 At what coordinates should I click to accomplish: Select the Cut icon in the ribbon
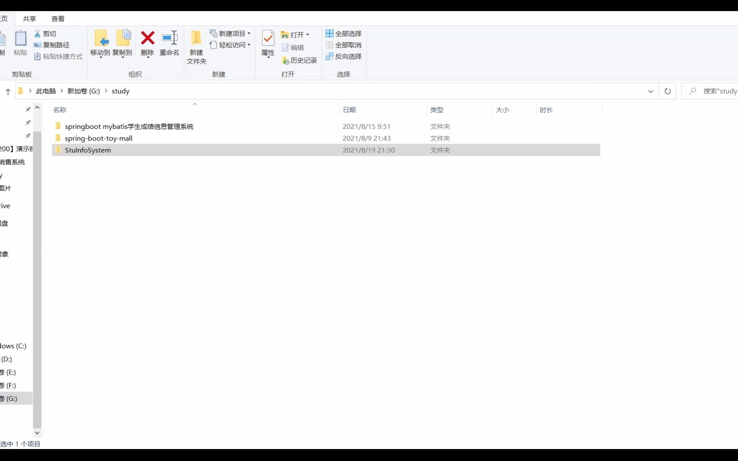pos(46,33)
